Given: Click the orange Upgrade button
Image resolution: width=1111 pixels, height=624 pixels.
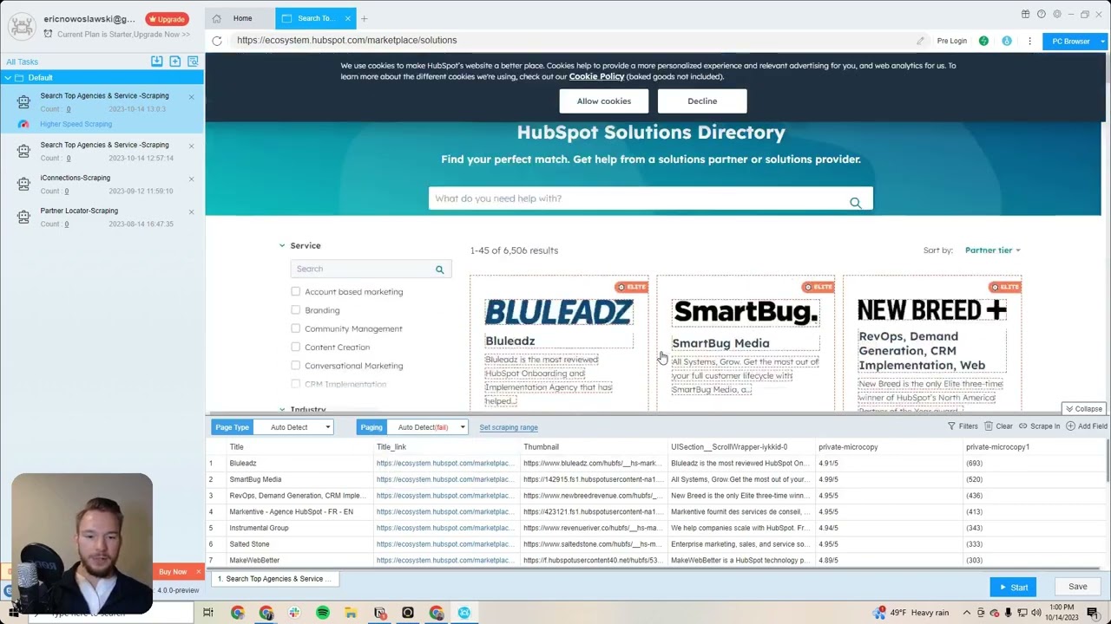Looking at the screenshot, I should click(166, 19).
